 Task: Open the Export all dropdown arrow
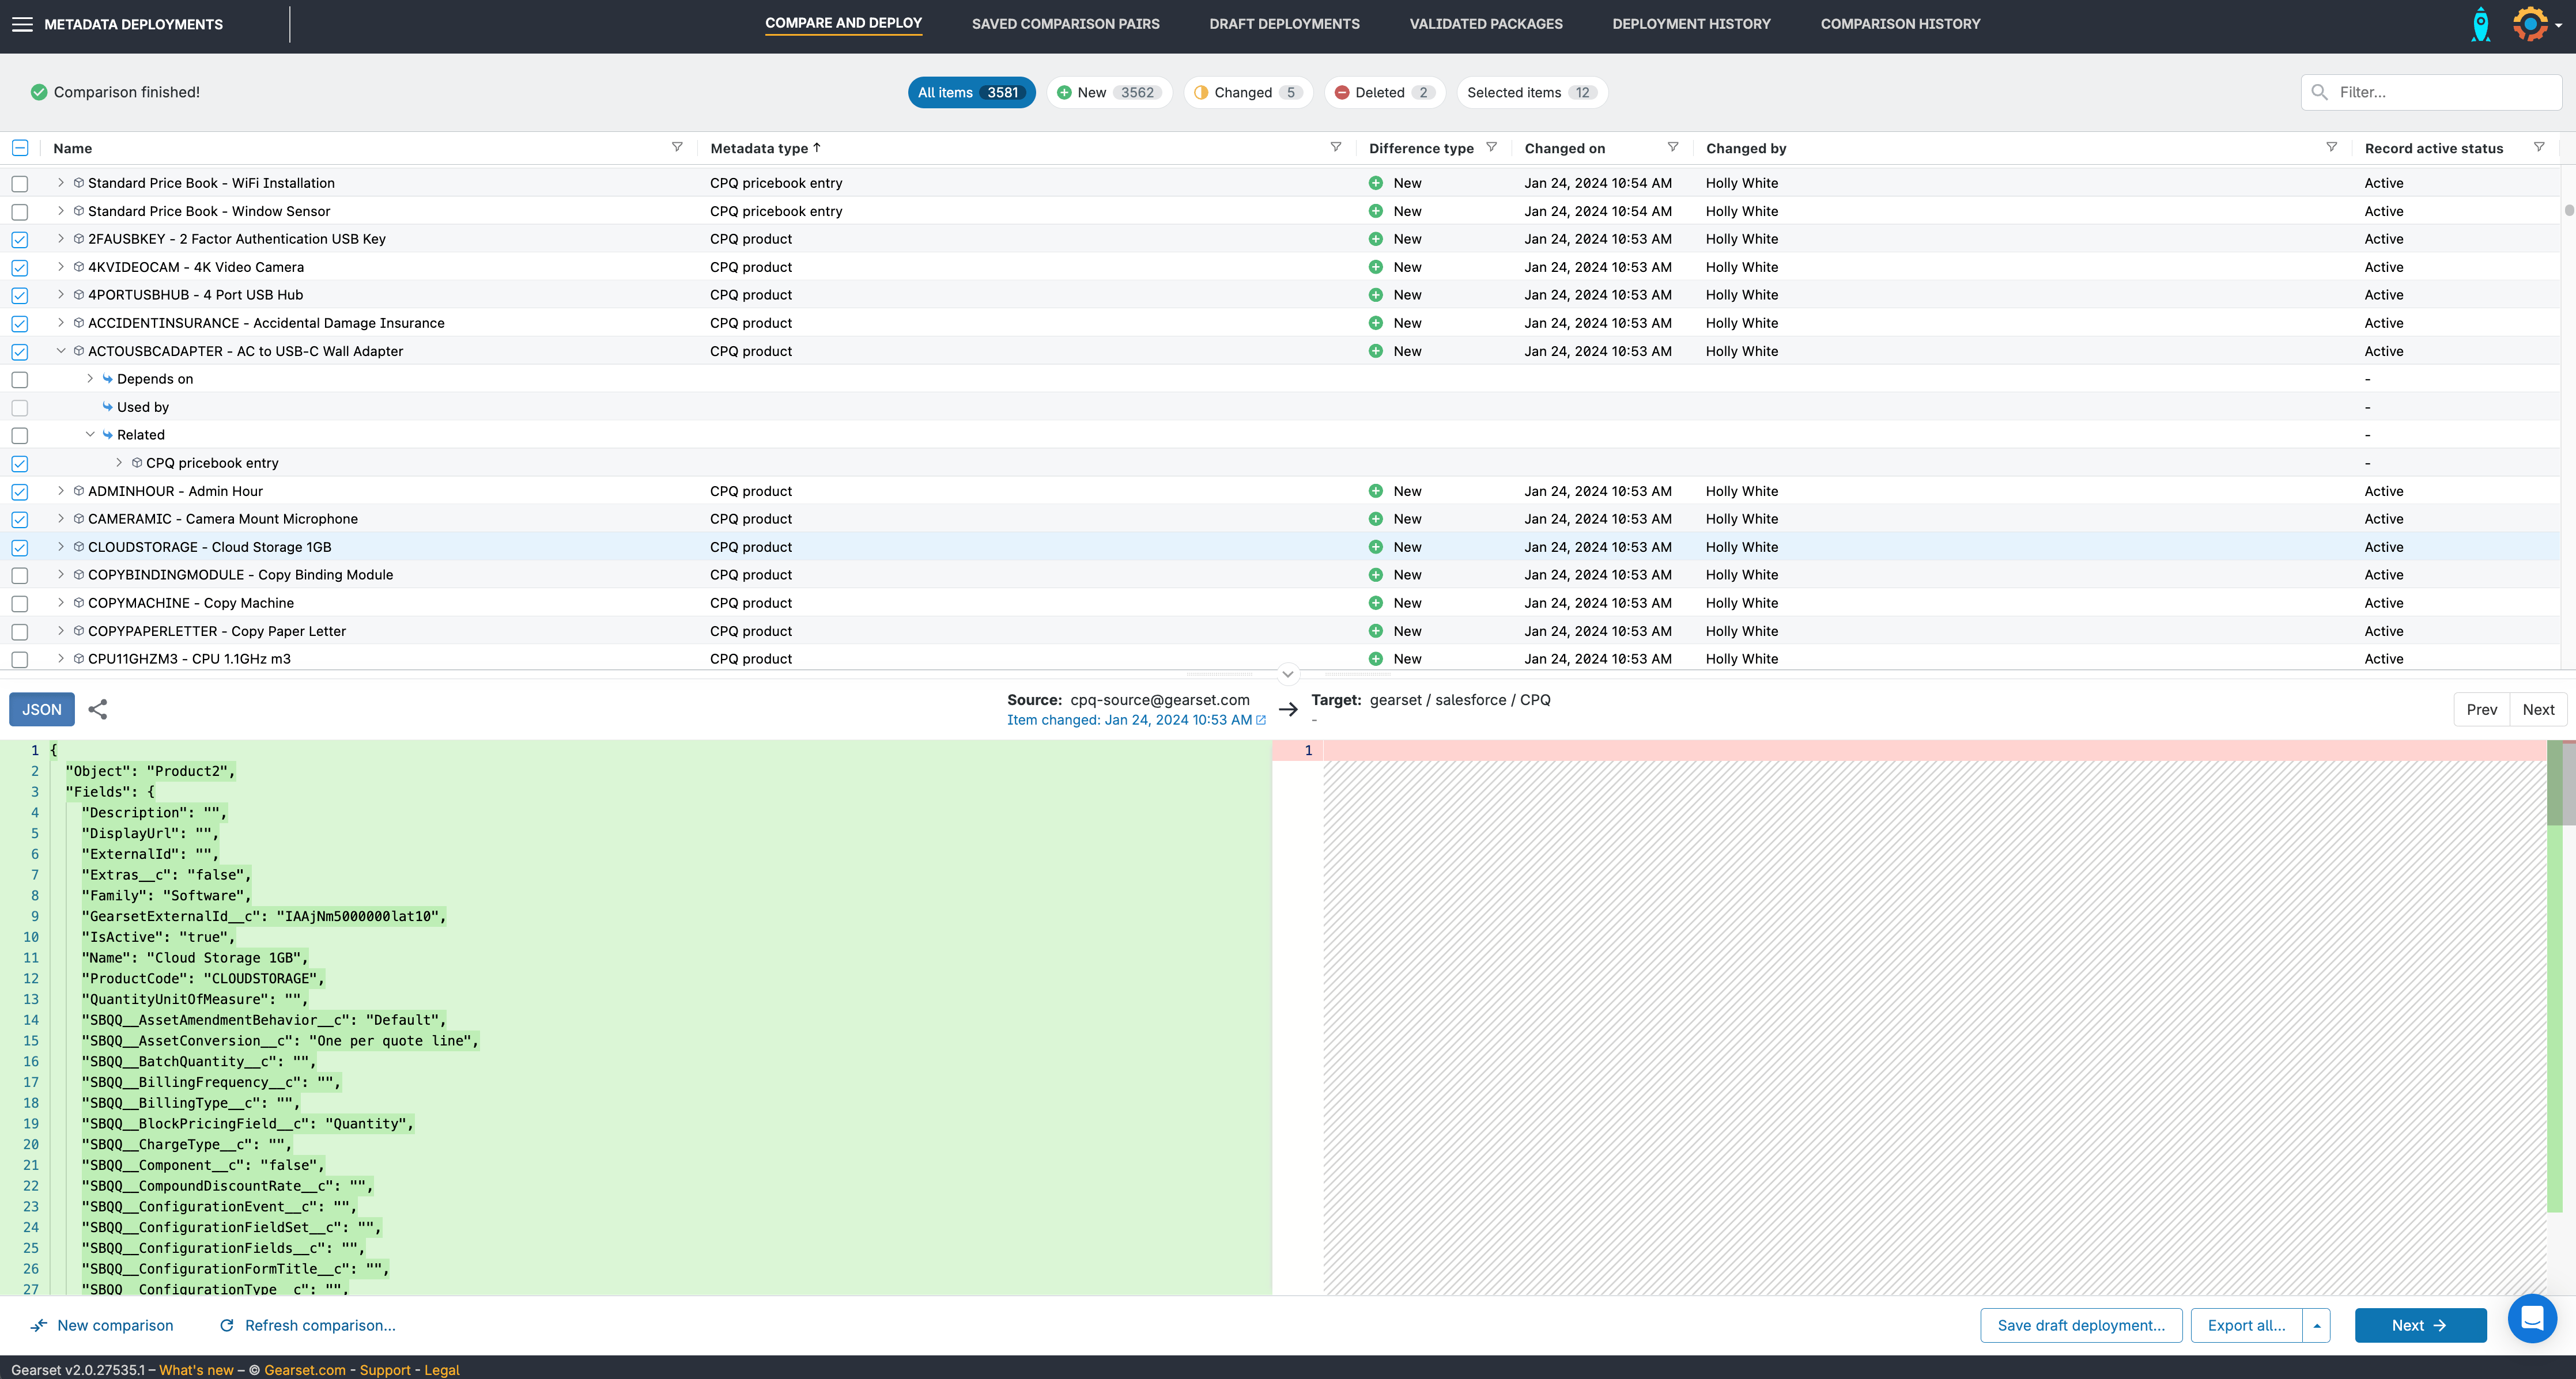[x=2317, y=1325]
